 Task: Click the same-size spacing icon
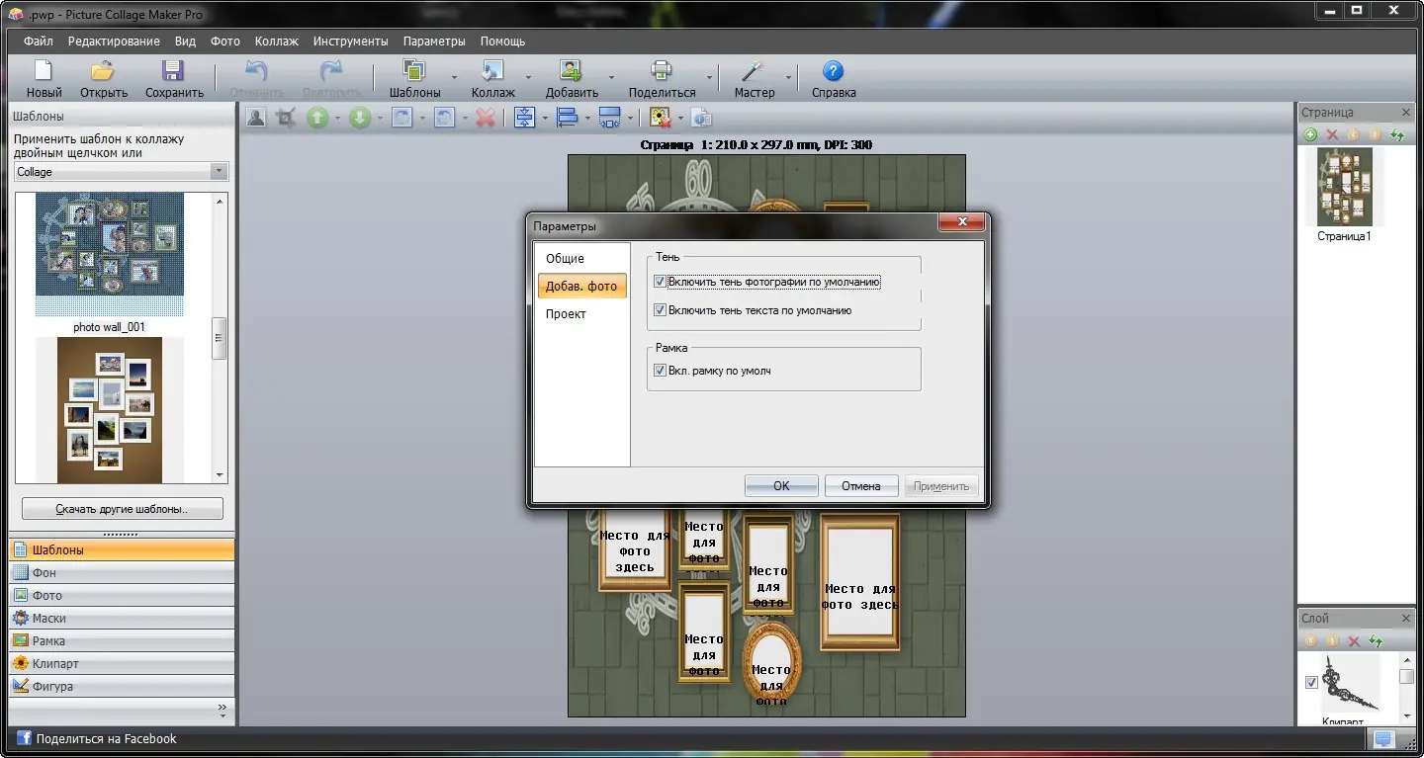click(x=609, y=118)
